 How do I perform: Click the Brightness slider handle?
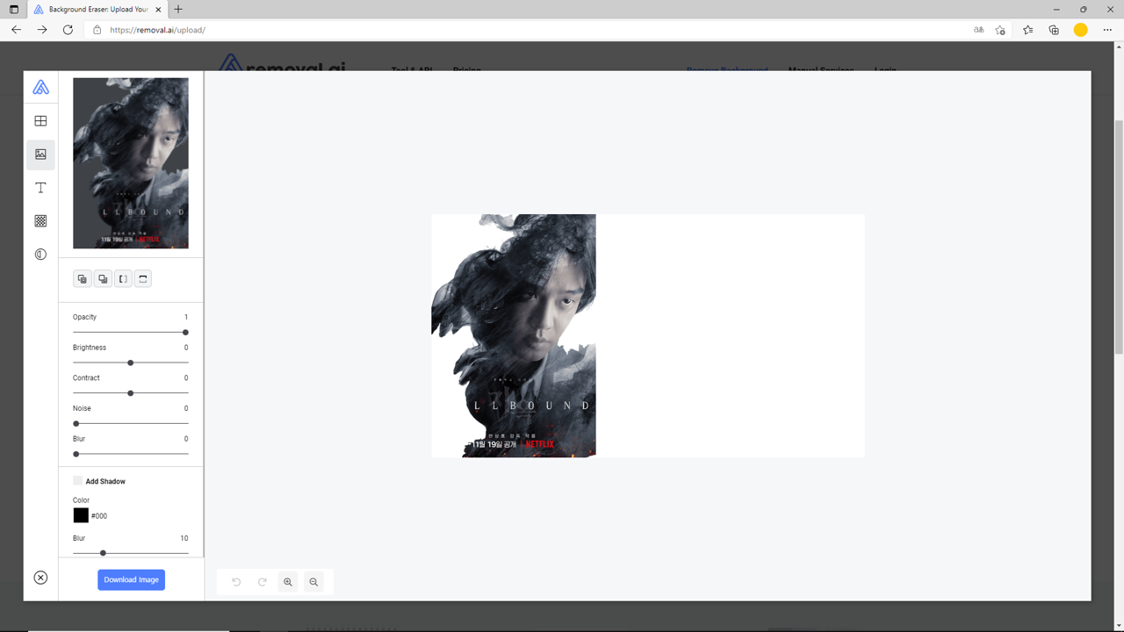tap(131, 363)
